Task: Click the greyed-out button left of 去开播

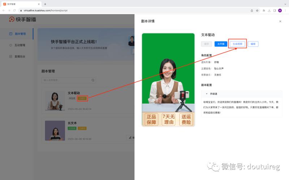Action: [x=206, y=44]
